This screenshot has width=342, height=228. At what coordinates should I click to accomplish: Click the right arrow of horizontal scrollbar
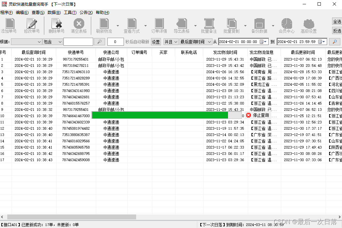click(339, 217)
